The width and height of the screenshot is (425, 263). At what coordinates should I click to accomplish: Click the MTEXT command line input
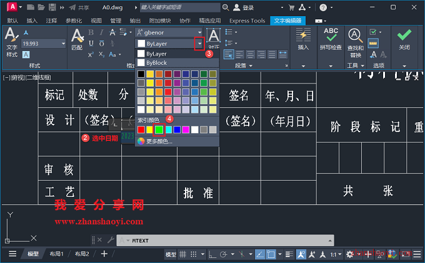click(225, 241)
